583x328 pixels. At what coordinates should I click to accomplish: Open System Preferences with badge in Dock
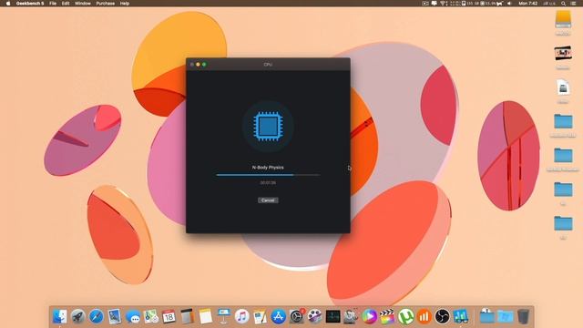[297, 316]
